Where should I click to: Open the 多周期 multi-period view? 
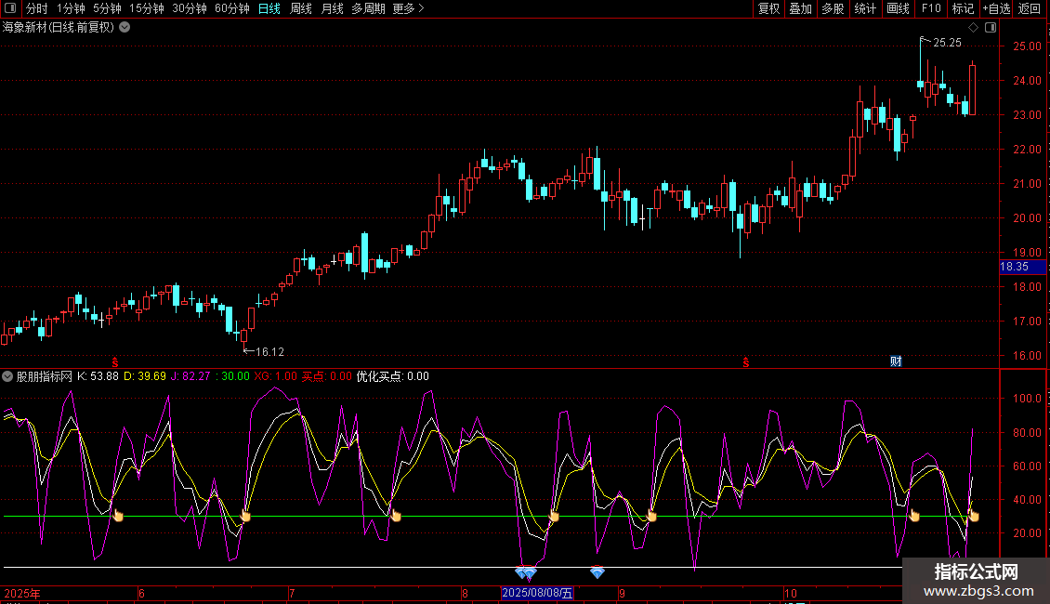(x=368, y=8)
